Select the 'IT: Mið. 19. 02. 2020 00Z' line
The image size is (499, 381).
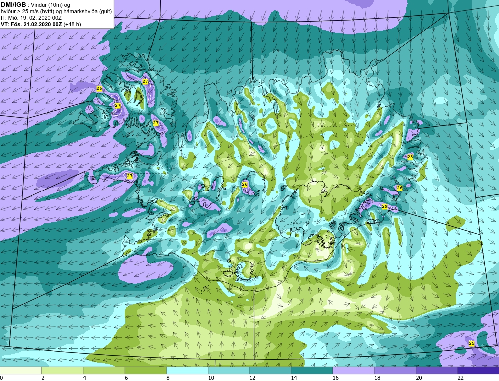[x=31, y=18]
